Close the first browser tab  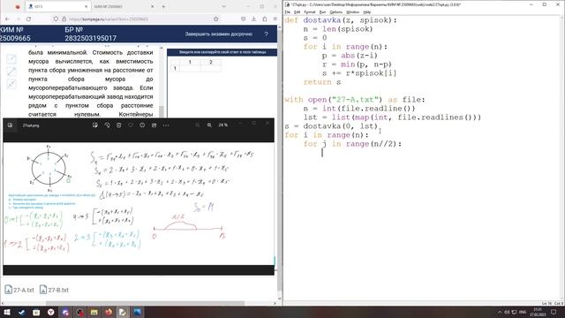click(87, 6)
